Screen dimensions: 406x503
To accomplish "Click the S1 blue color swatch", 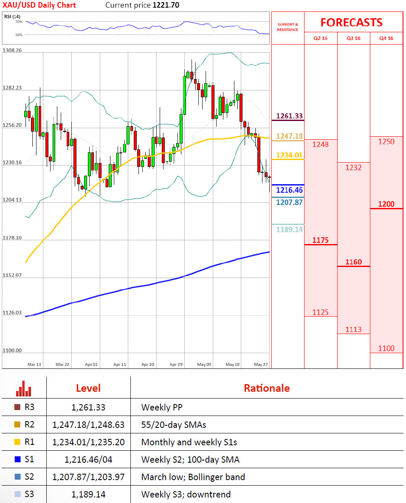I will click(17, 459).
